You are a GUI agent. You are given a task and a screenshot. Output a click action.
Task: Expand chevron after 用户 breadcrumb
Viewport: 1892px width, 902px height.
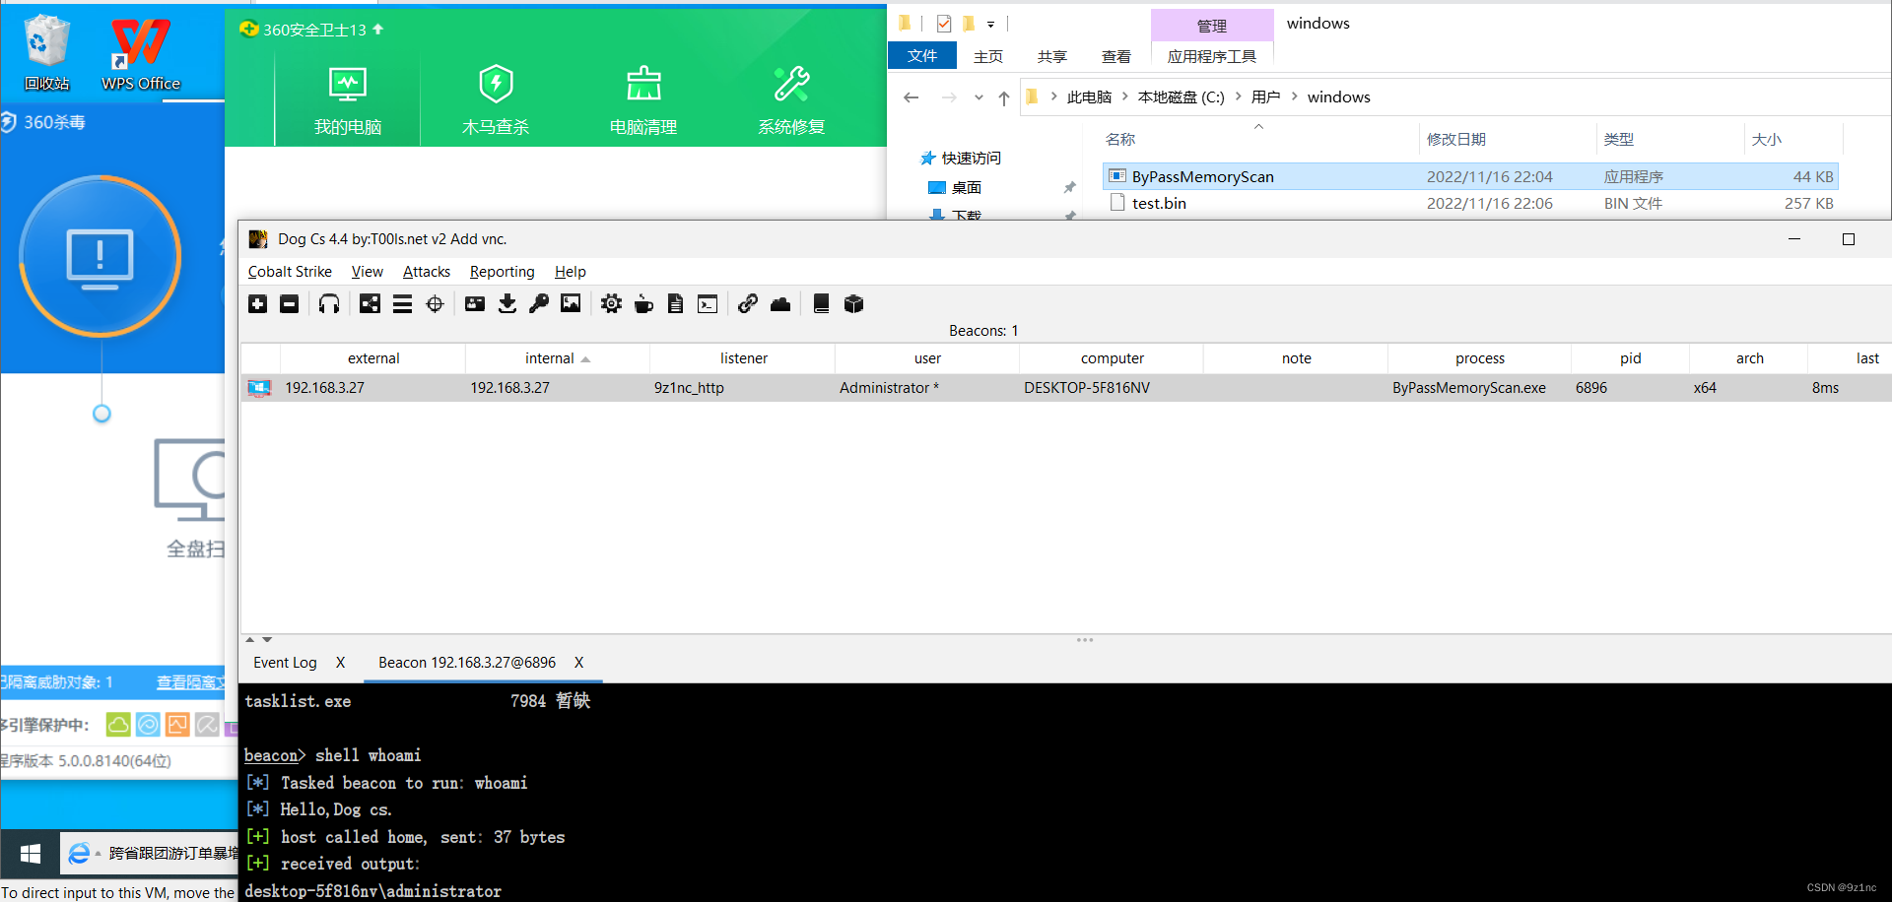tap(1294, 97)
